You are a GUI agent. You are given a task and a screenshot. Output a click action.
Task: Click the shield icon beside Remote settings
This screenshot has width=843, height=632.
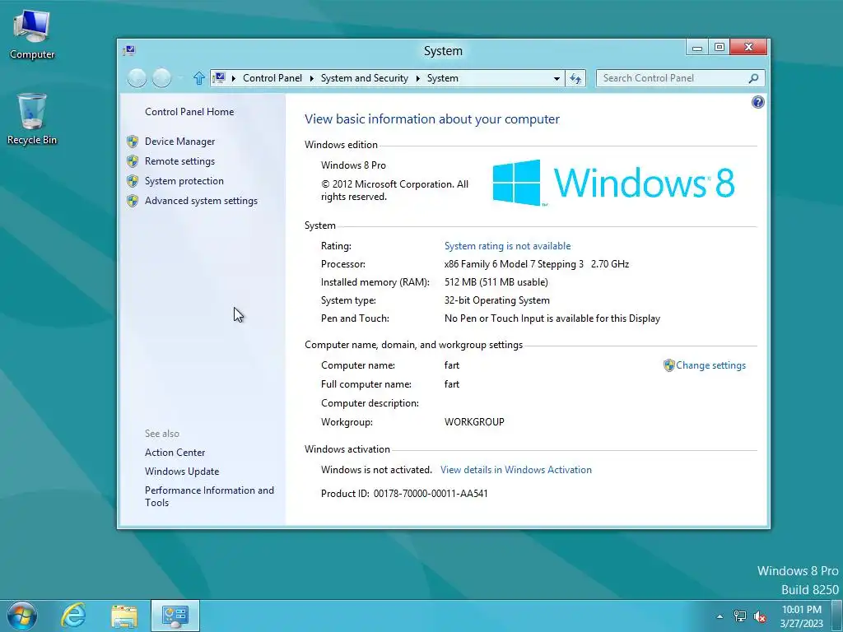(x=133, y=161)
